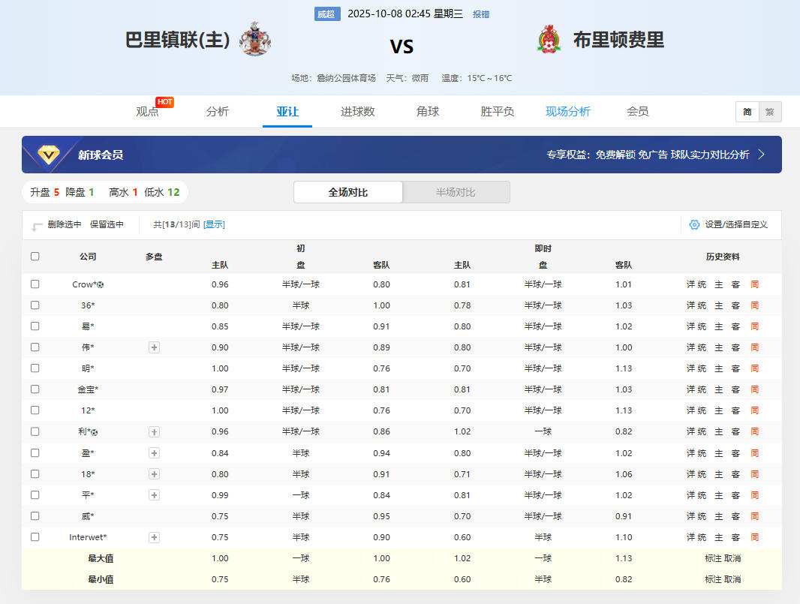Screen dimensions: 800x604
Task: Open 详 details for the 36* row
Action: pos(690,305)
